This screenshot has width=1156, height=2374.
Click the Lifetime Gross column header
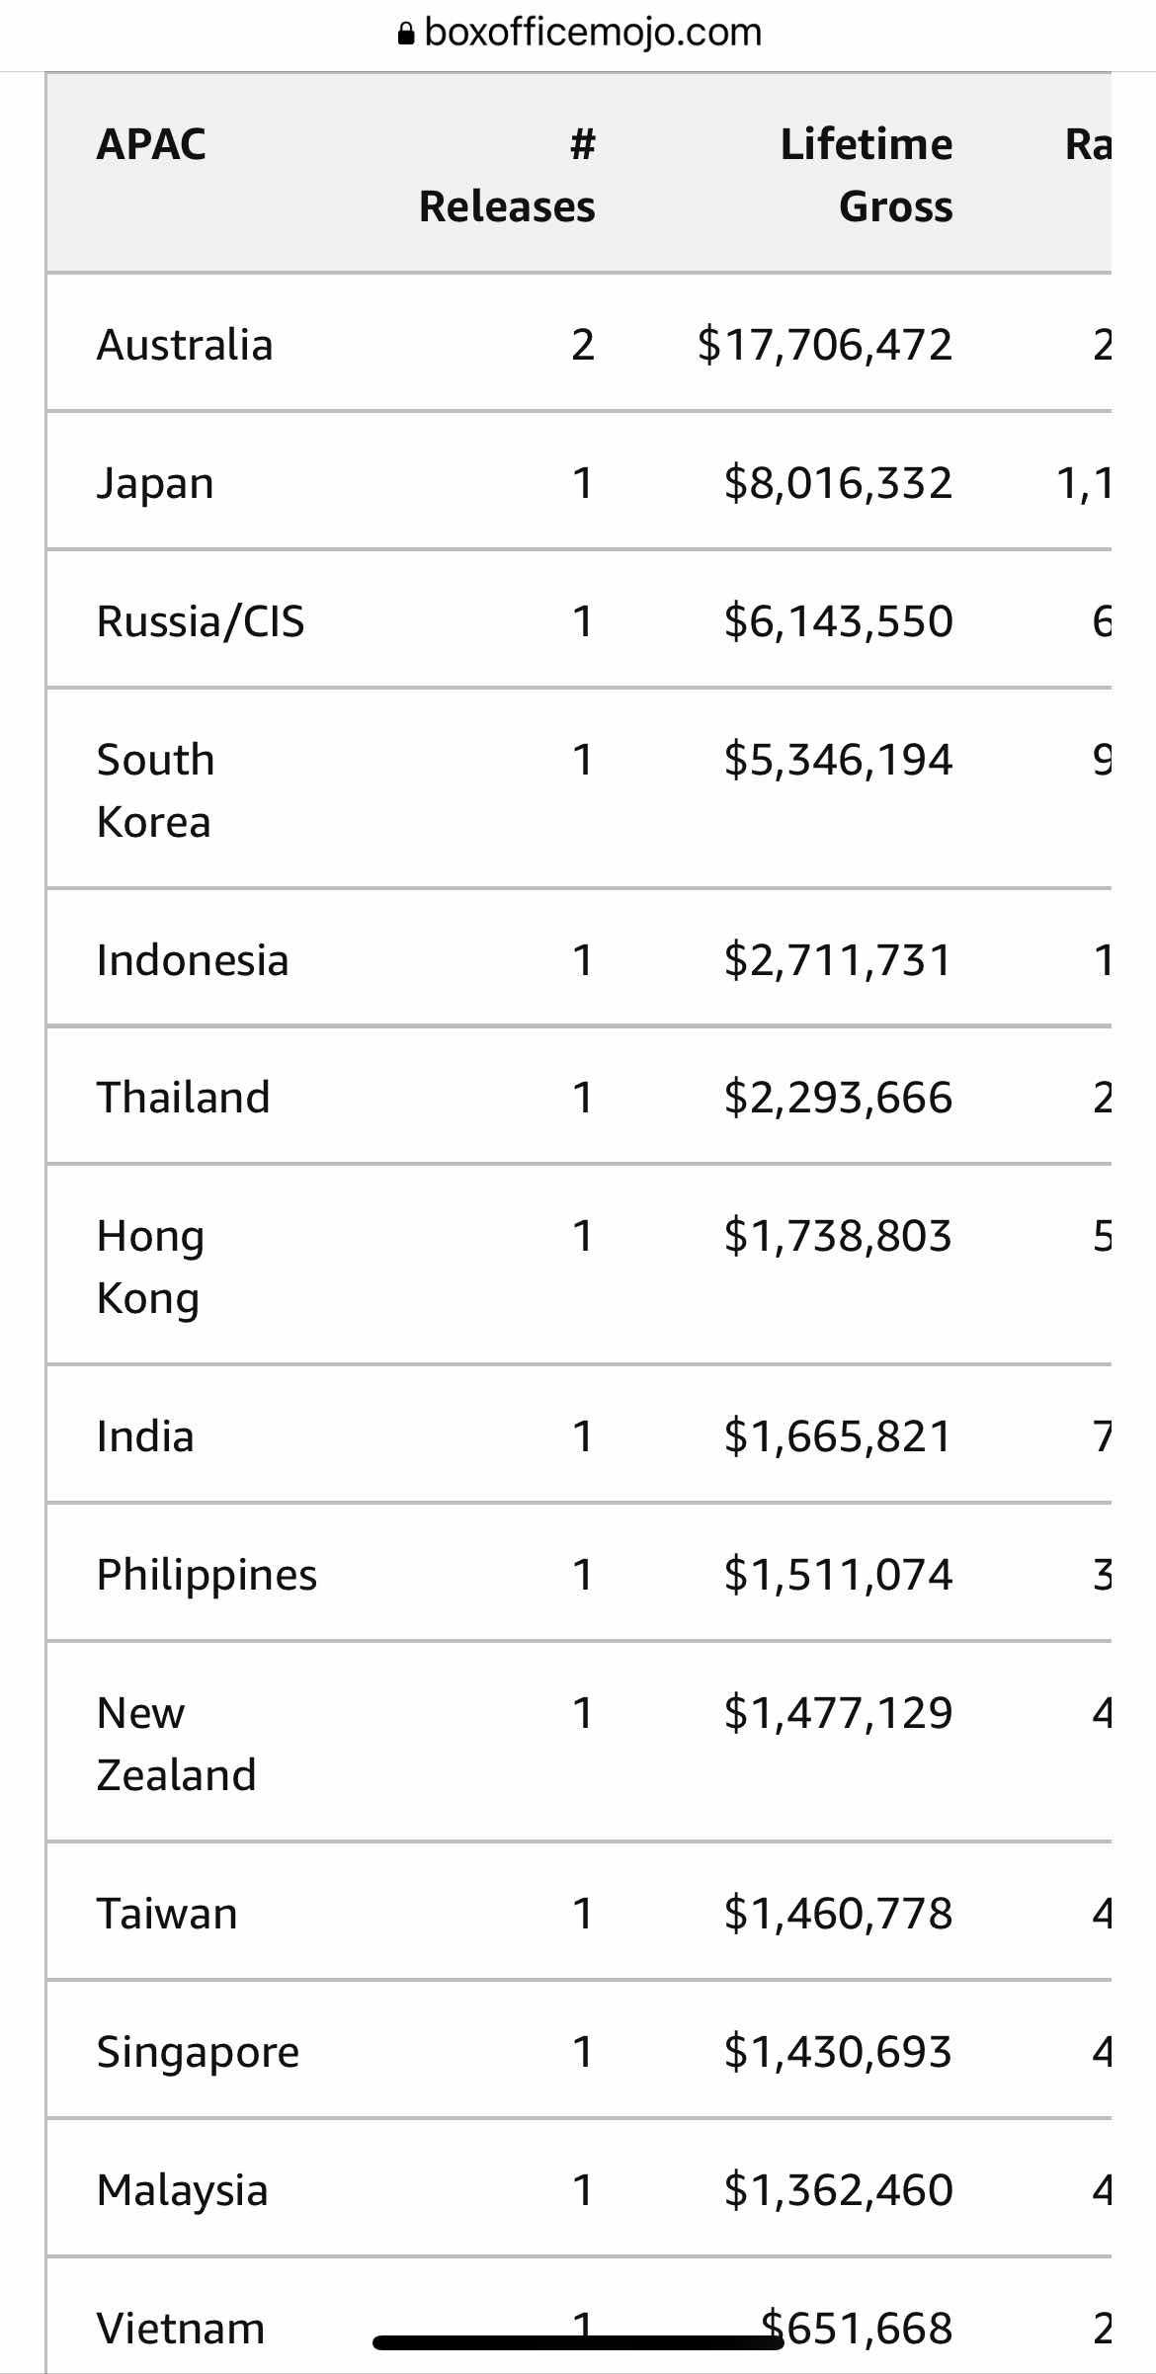[866, 175]
